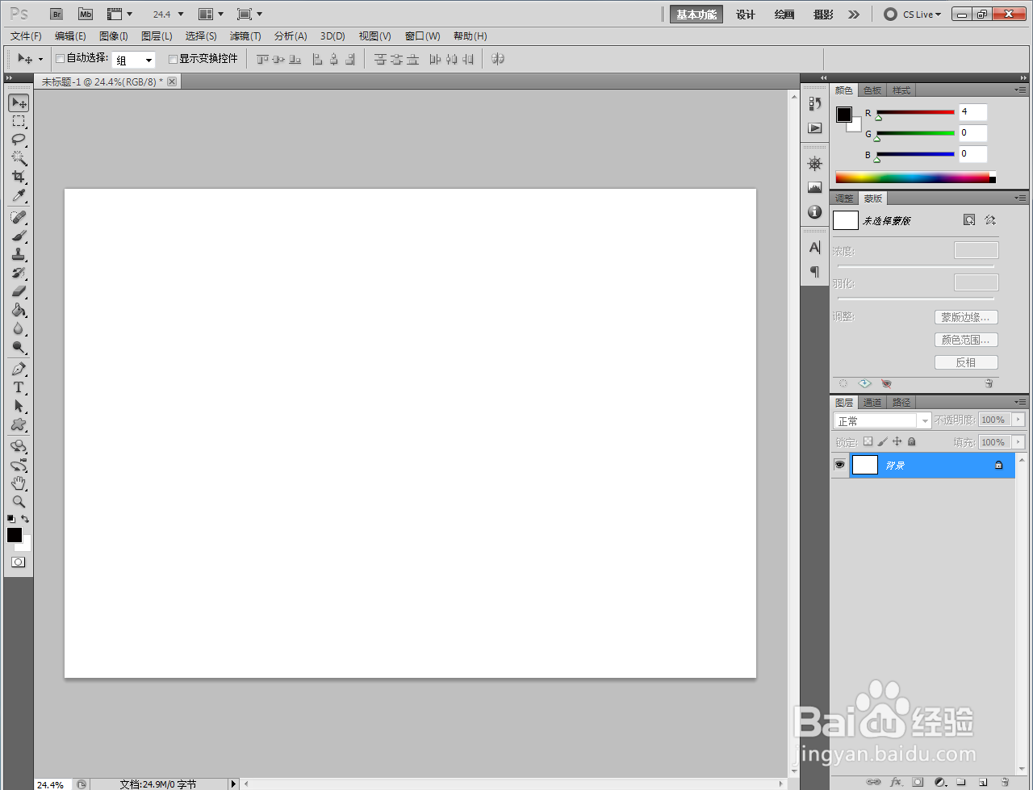Launch Adobe Bridge via Br icon

[56, 15]
